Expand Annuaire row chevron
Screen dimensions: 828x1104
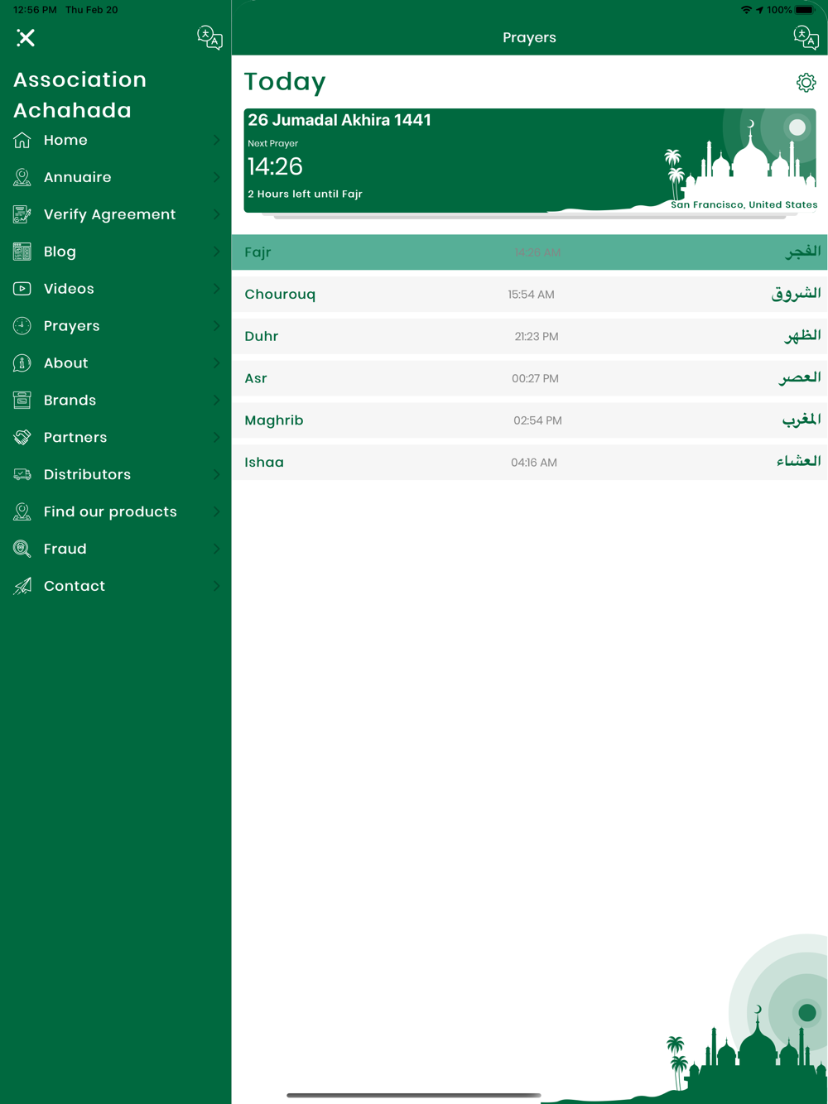[x=217, y=177]
